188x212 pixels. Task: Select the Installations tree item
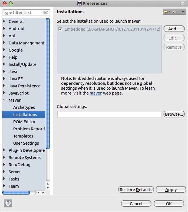[x=24, y=115]
